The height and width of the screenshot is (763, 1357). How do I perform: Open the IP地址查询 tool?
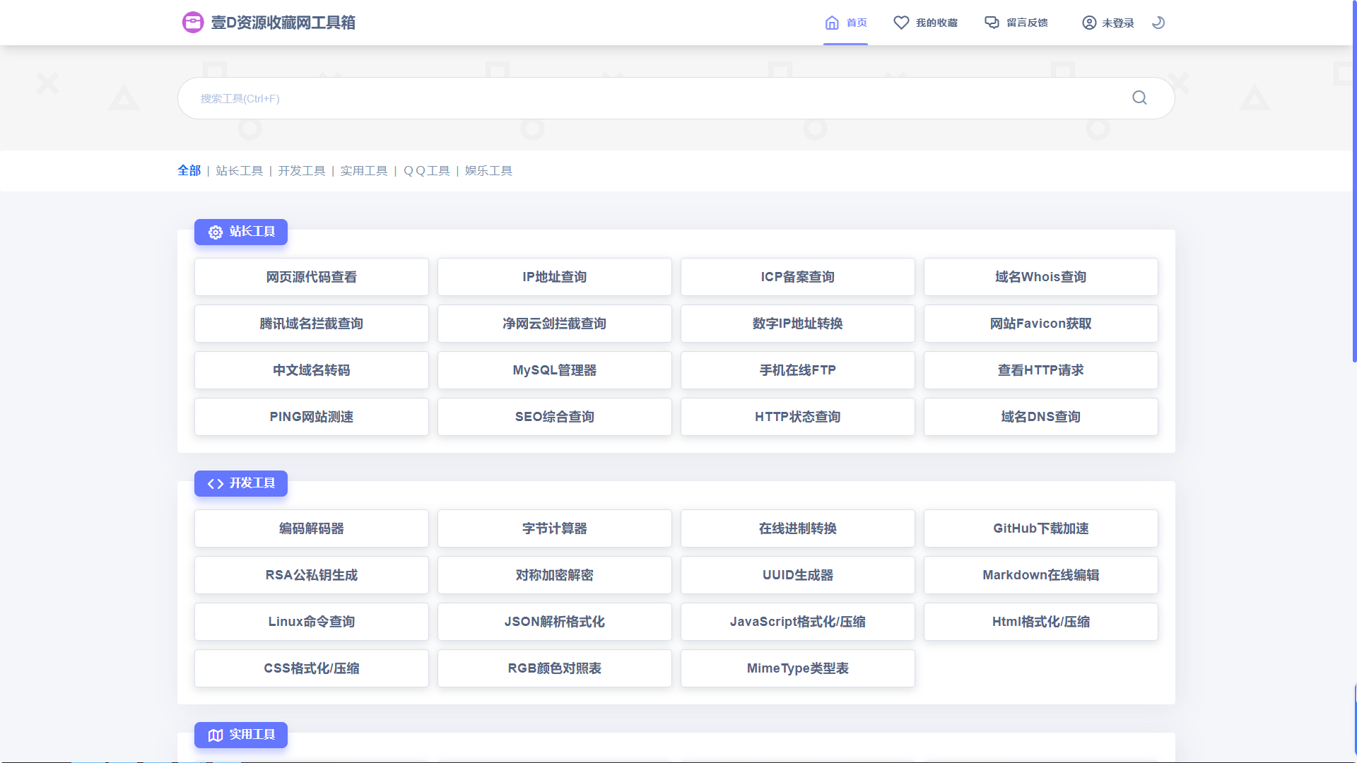554,277
